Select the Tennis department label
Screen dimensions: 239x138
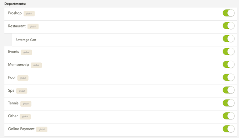(x=13, y=103)
